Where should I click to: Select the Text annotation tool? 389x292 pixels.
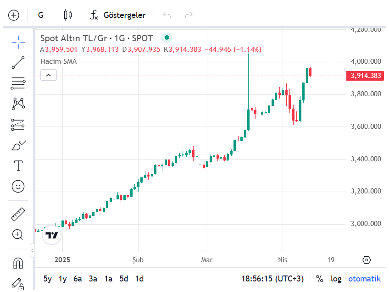[18, 166]
